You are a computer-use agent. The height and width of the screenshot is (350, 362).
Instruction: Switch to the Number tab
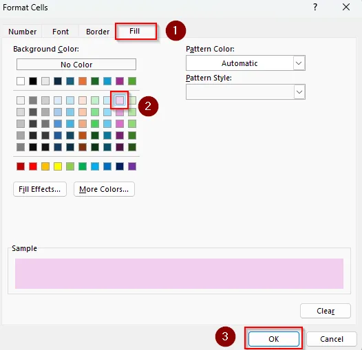(23, 32)
